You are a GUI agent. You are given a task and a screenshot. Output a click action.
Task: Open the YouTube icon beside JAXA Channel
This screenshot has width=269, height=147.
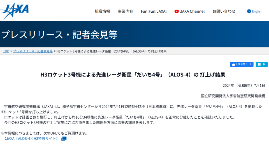pos(177,11)
